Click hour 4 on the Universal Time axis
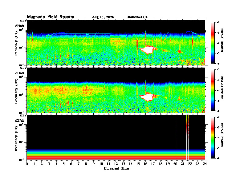 [57, 164]
